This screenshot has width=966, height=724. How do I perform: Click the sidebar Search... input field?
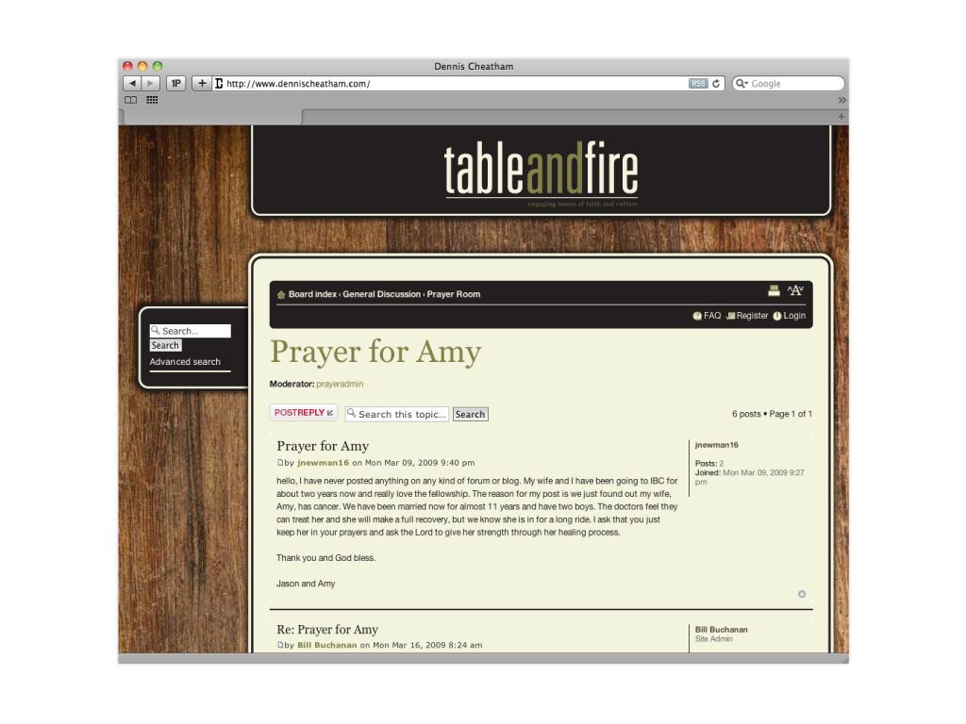pos(191,331)
